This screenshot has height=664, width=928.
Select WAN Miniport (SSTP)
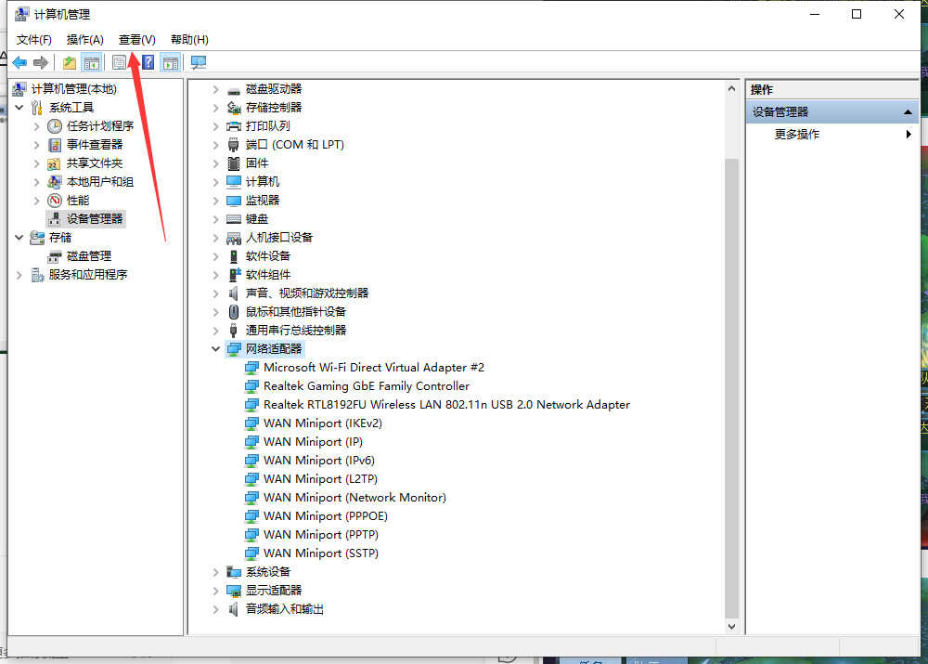pyautogui.click(x=321, y=553)
